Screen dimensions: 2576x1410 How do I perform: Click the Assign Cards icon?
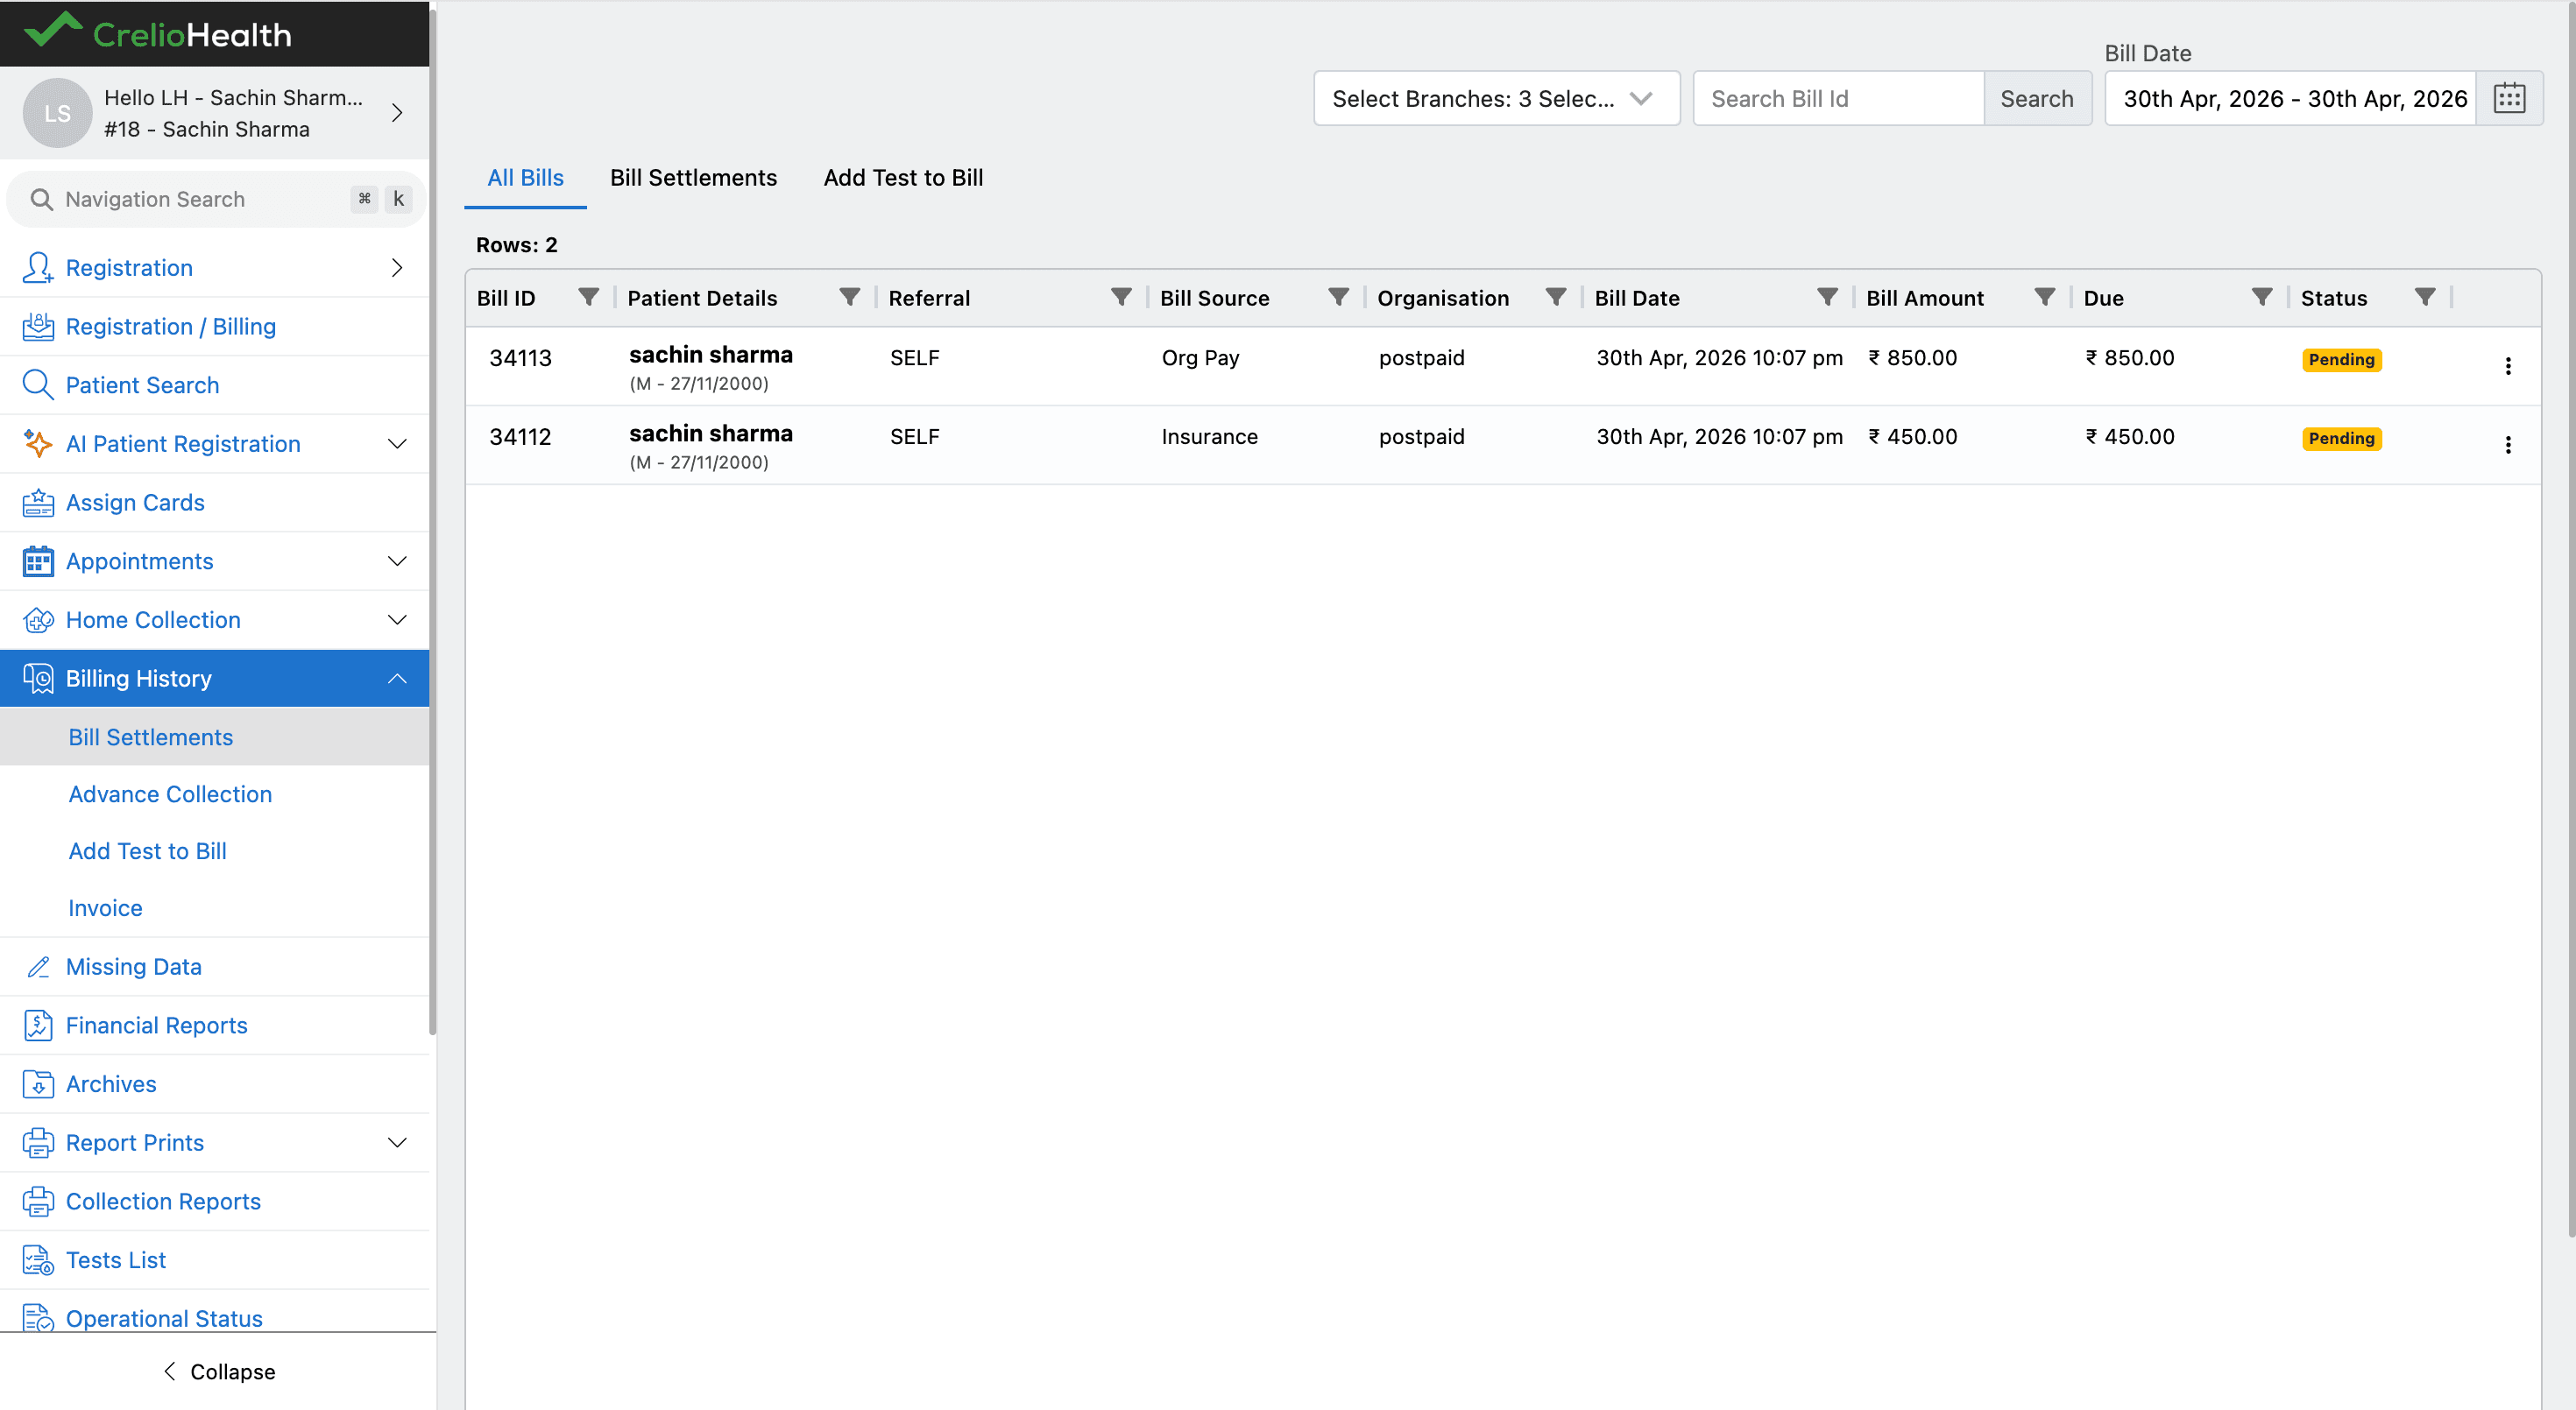click(x=38, y=502)
